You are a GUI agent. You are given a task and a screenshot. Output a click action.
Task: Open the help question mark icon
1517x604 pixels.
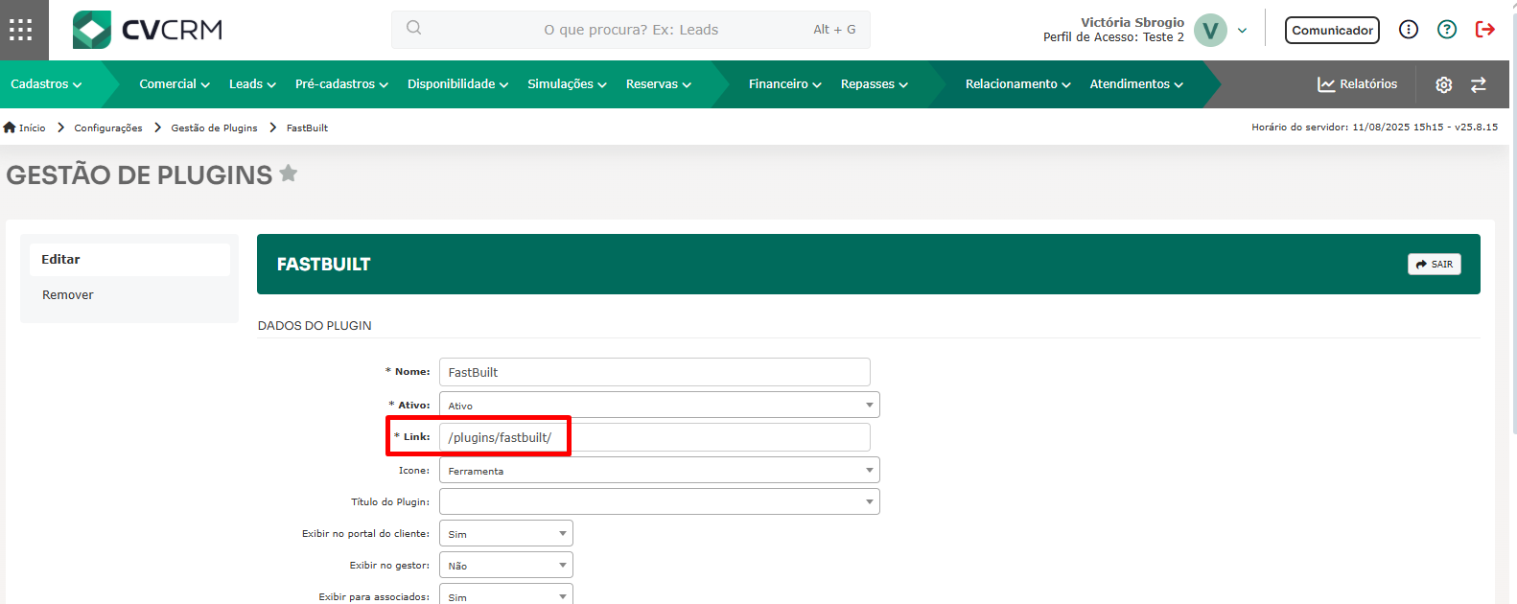coord(1447,30)
